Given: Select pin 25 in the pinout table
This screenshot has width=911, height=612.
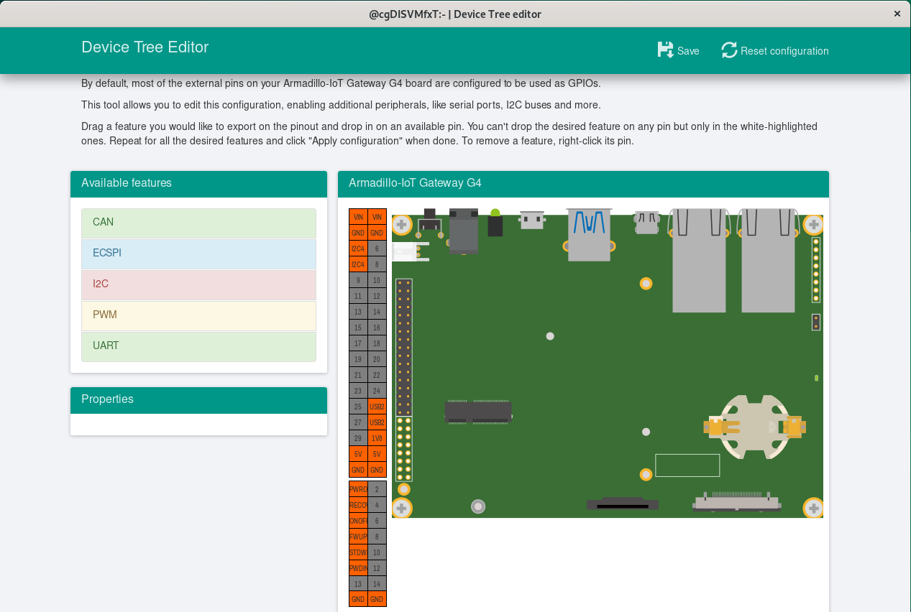Looking at the screenshot, I should click(x=358, y=407).
